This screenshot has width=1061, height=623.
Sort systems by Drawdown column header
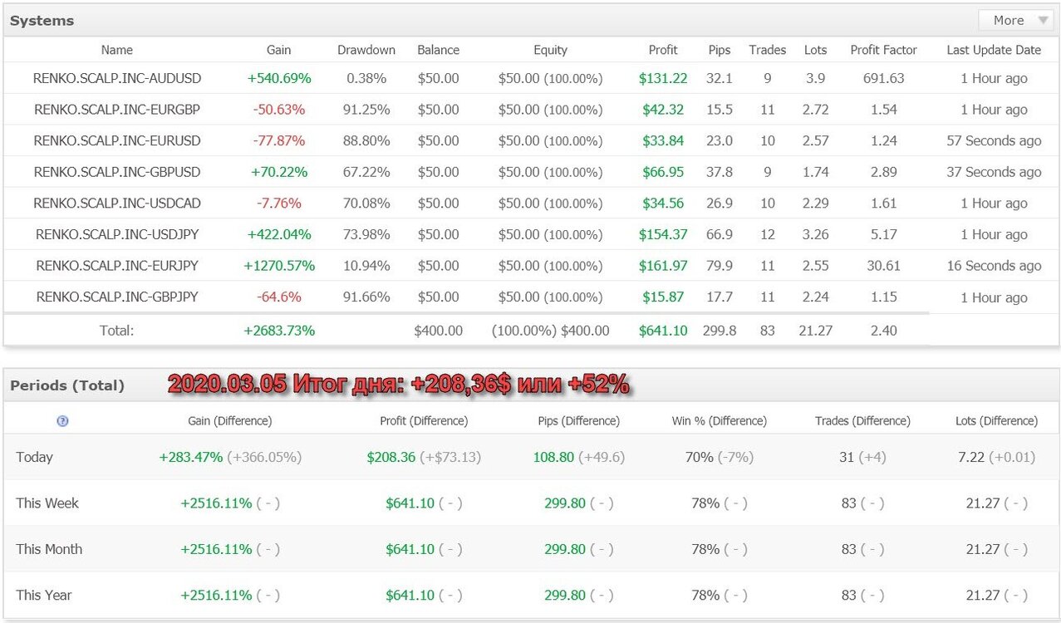click(x=366, y=50)
